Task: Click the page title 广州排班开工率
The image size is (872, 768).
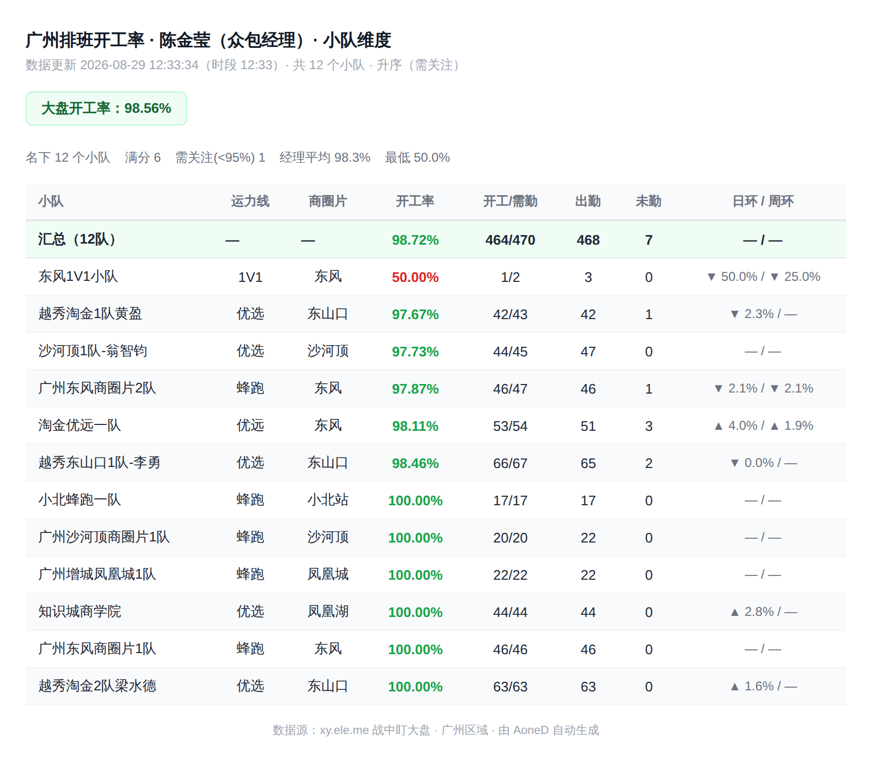Action: [x=85, y=40]
